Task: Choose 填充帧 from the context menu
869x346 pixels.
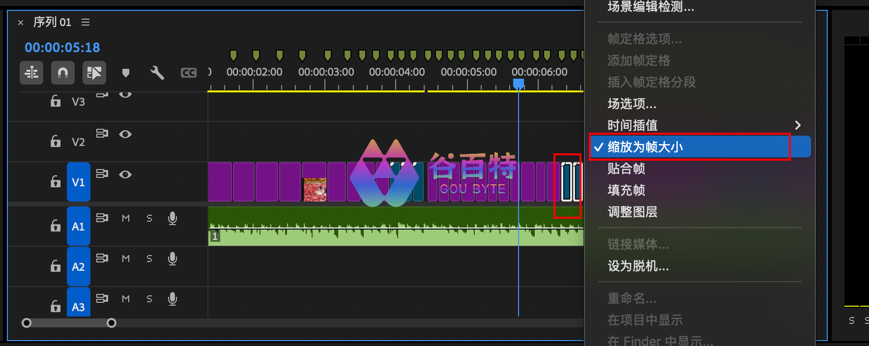Action: coord(626,190)
